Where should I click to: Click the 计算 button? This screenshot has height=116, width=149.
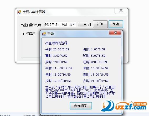click(x=100, y=24)
